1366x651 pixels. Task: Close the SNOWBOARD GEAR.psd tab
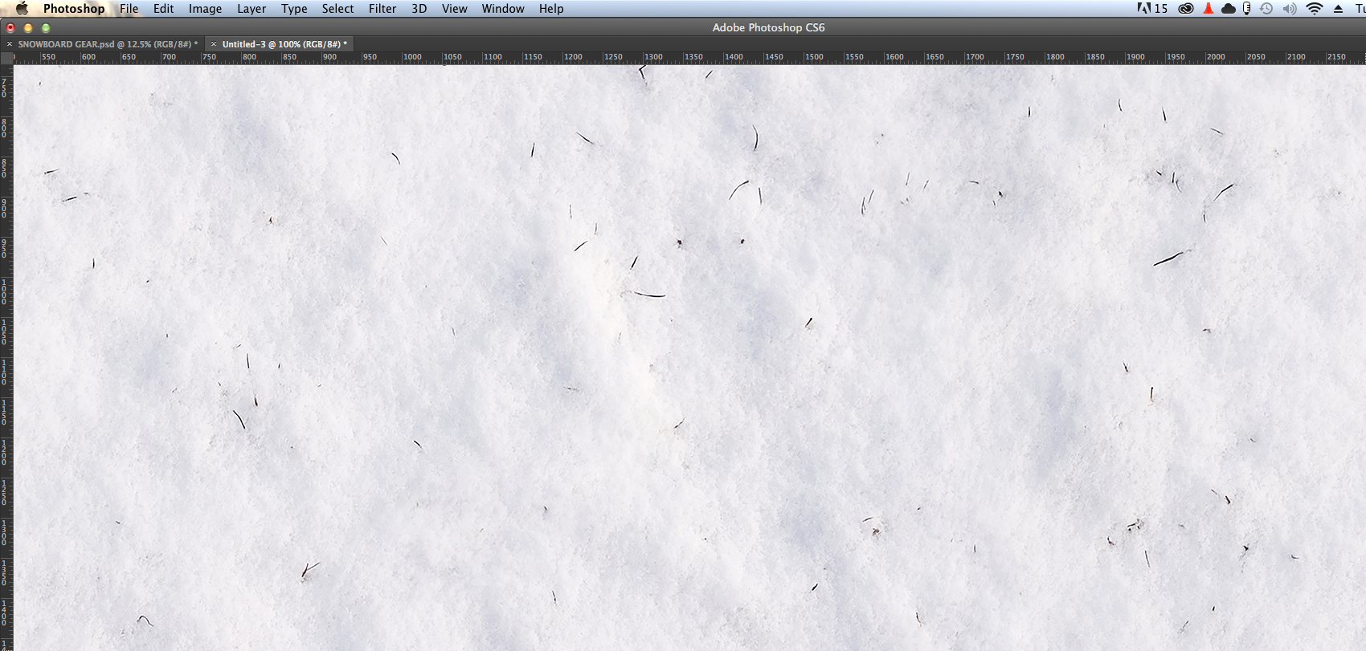click(10, 44)
